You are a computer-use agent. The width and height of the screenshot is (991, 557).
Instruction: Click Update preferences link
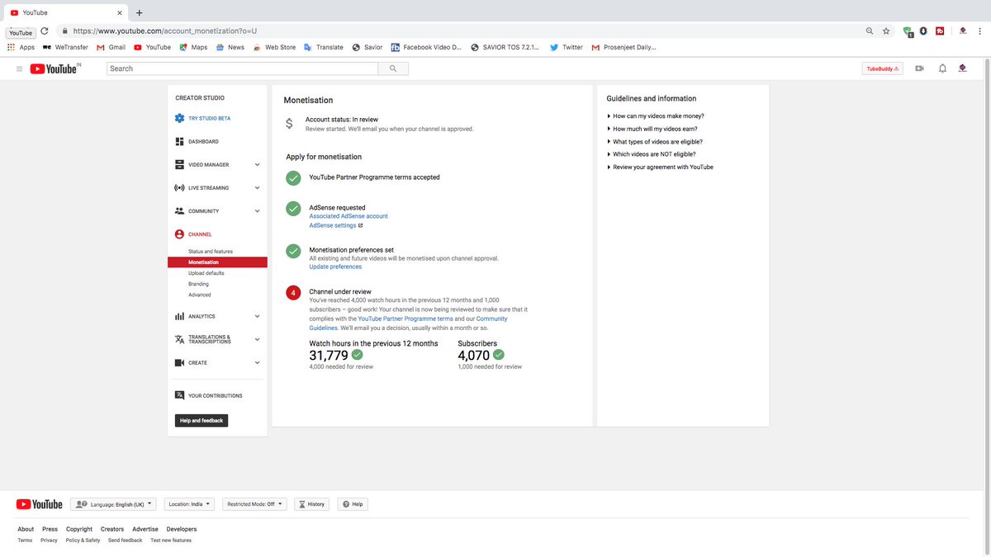tap(335, 267)
